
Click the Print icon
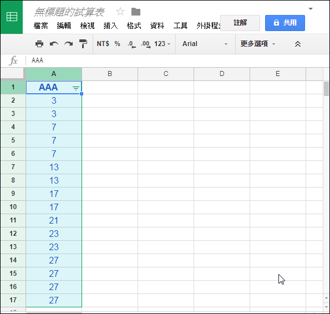click(39, 44)
